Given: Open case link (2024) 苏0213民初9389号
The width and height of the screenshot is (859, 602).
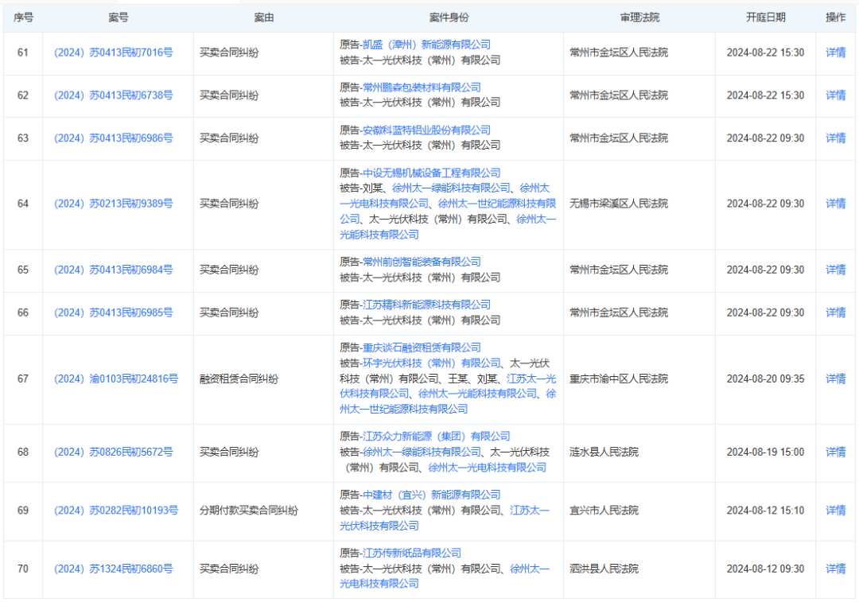Looking at the screenshot, I should (x=113, y=204).
